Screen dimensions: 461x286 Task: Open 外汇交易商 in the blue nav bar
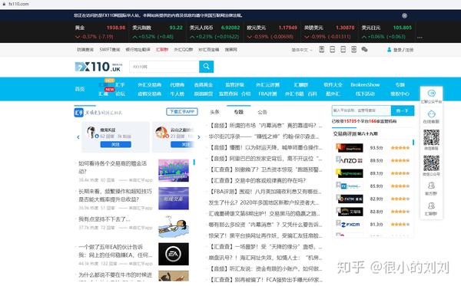click(x=149, y=85)
